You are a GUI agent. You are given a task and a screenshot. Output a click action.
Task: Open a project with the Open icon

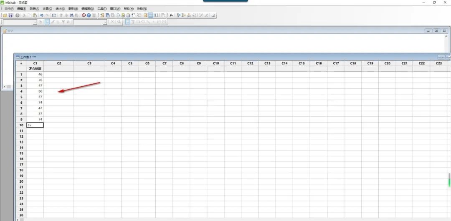click(5, 15)
